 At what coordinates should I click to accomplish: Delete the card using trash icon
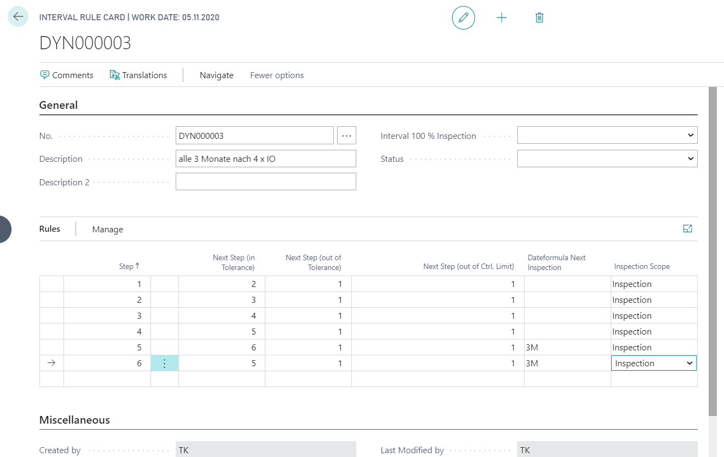539,18
